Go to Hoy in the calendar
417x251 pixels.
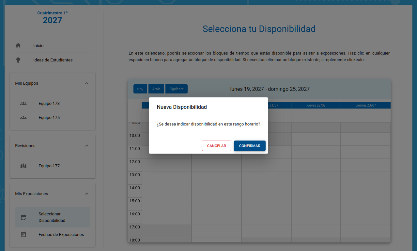point(140,89)
